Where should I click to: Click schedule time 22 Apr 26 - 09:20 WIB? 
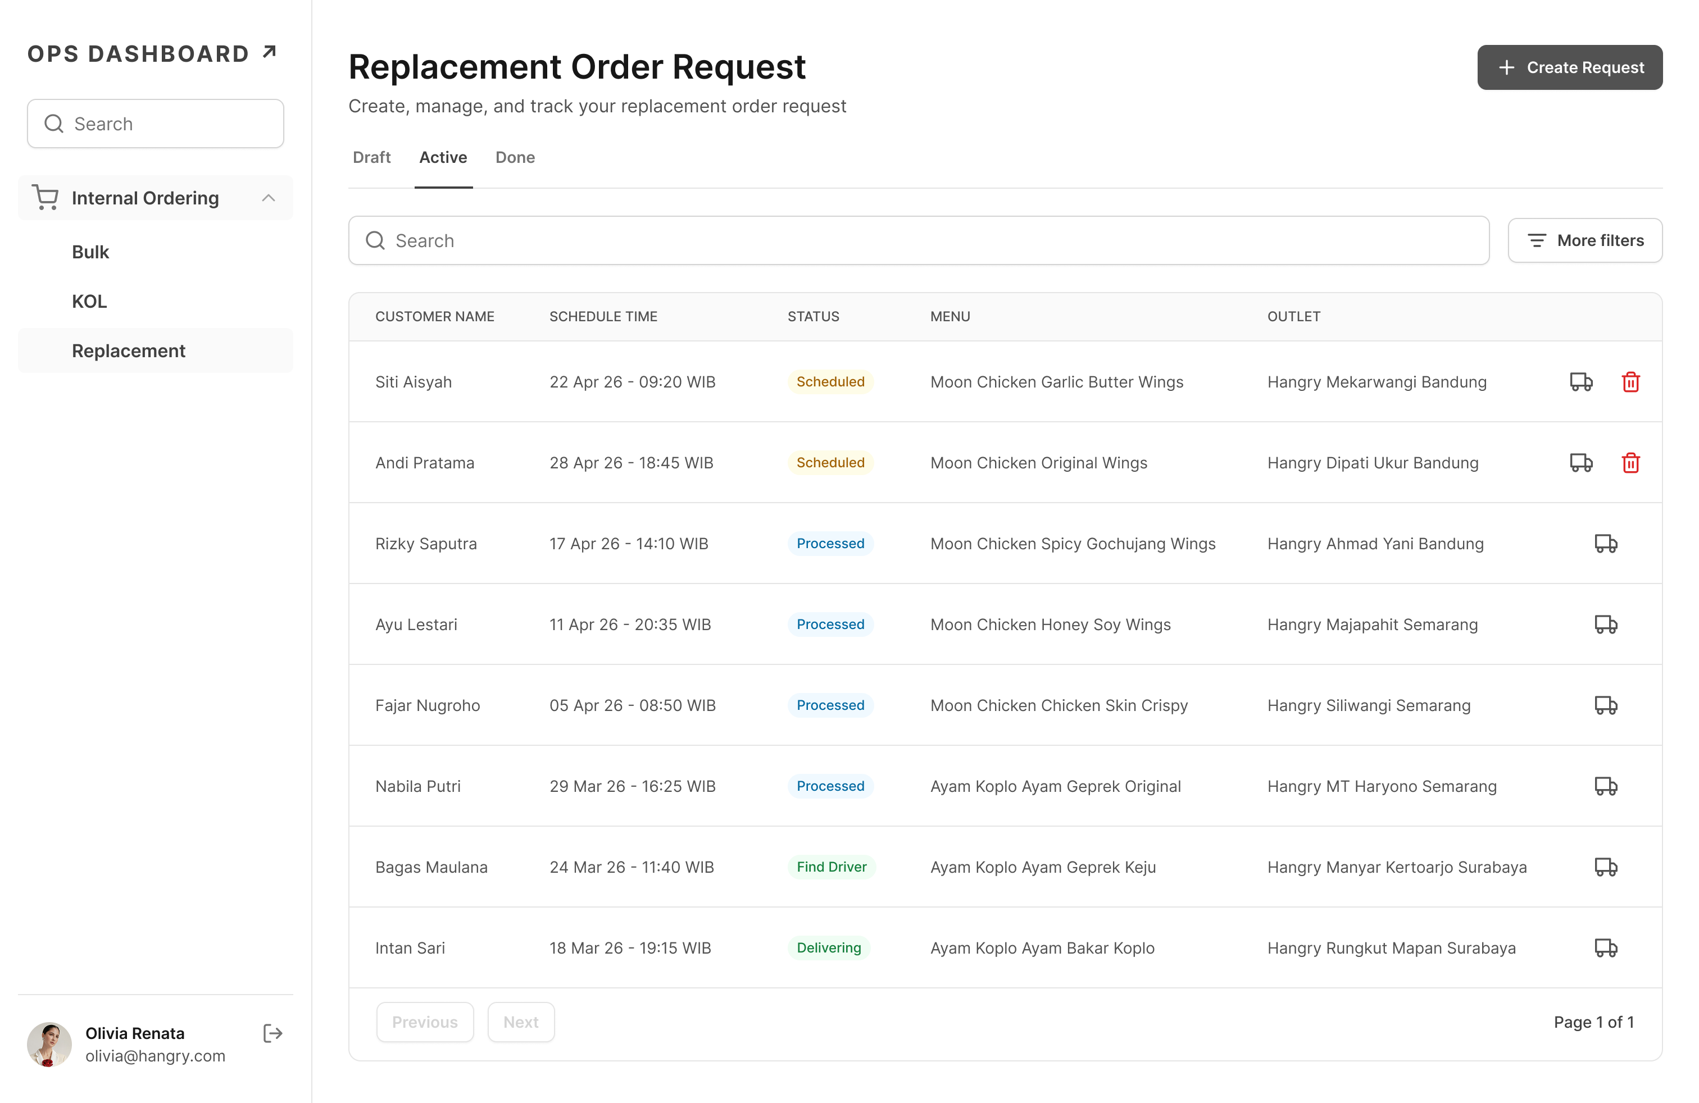(633, 382)
